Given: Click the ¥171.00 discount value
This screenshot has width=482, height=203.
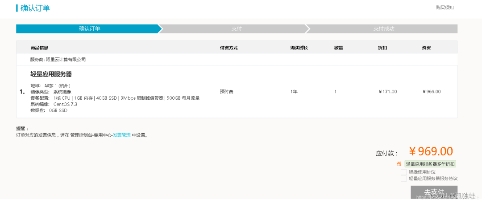Looking at the screenshot, I should (388, 92).
